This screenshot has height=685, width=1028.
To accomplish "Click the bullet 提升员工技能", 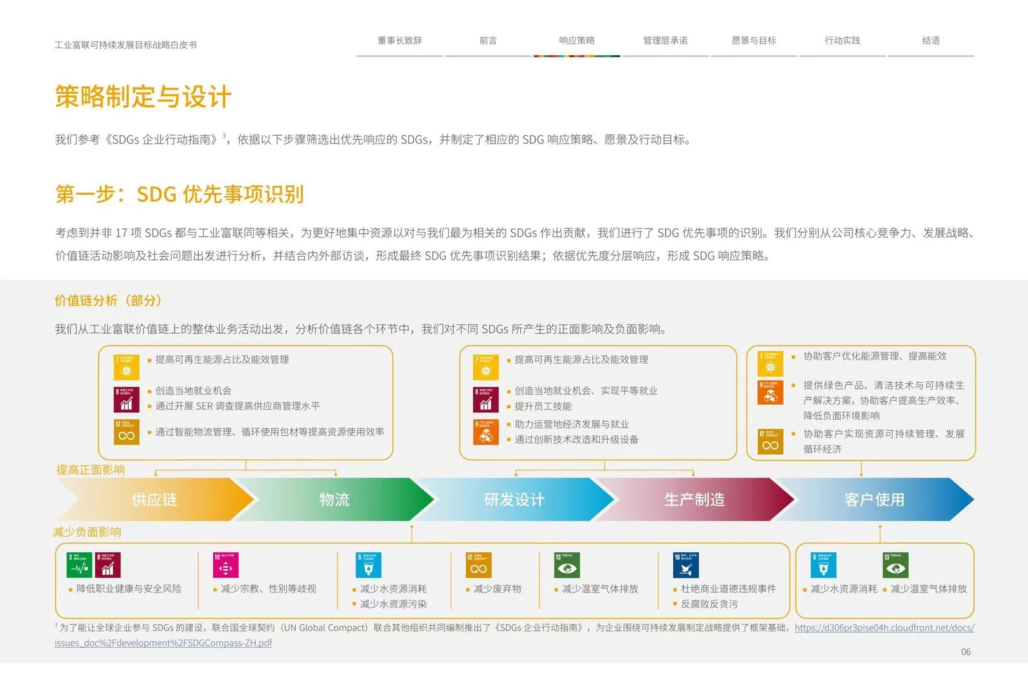I will 539,407.
